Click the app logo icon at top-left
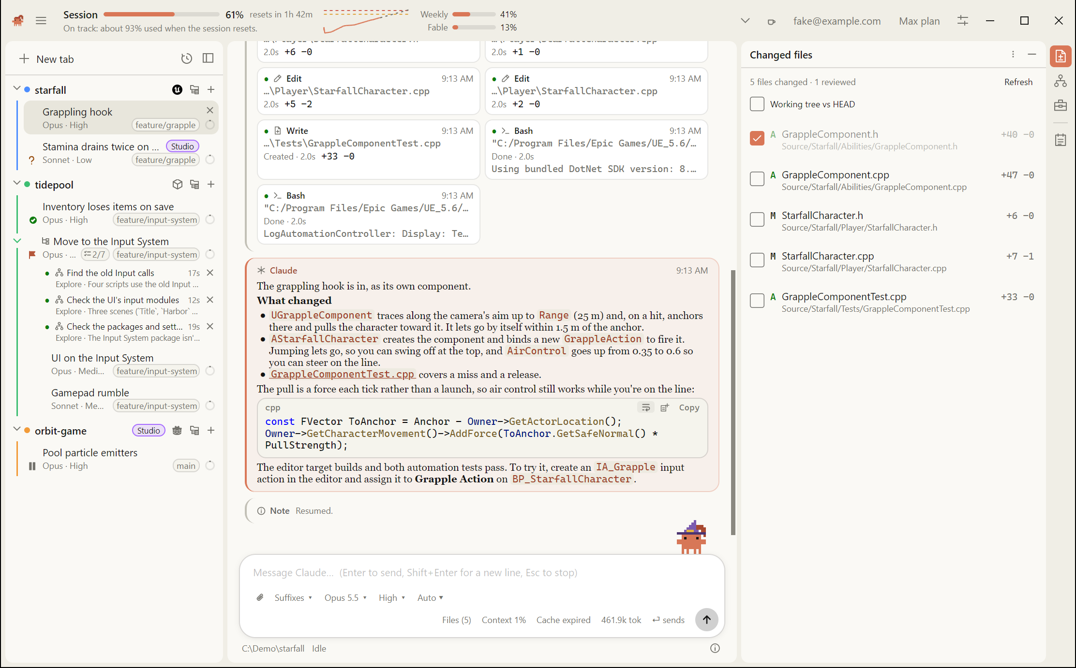Screen dimensions: 1076x668 [x=18, y=21]
